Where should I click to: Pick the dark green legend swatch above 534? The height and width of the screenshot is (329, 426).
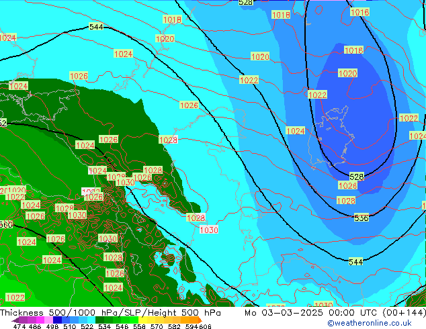[99, 320]
